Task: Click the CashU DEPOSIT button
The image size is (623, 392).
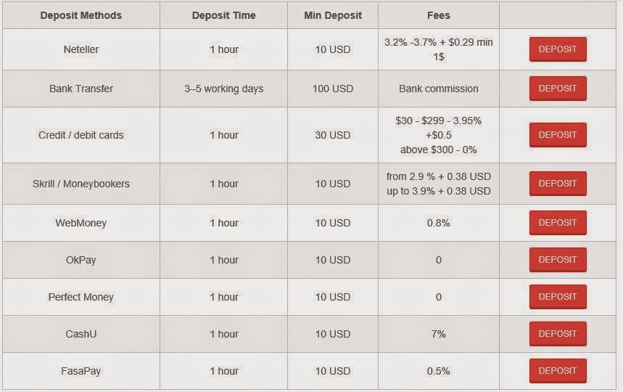Action: pyautogui.click(x=558, y=333)
